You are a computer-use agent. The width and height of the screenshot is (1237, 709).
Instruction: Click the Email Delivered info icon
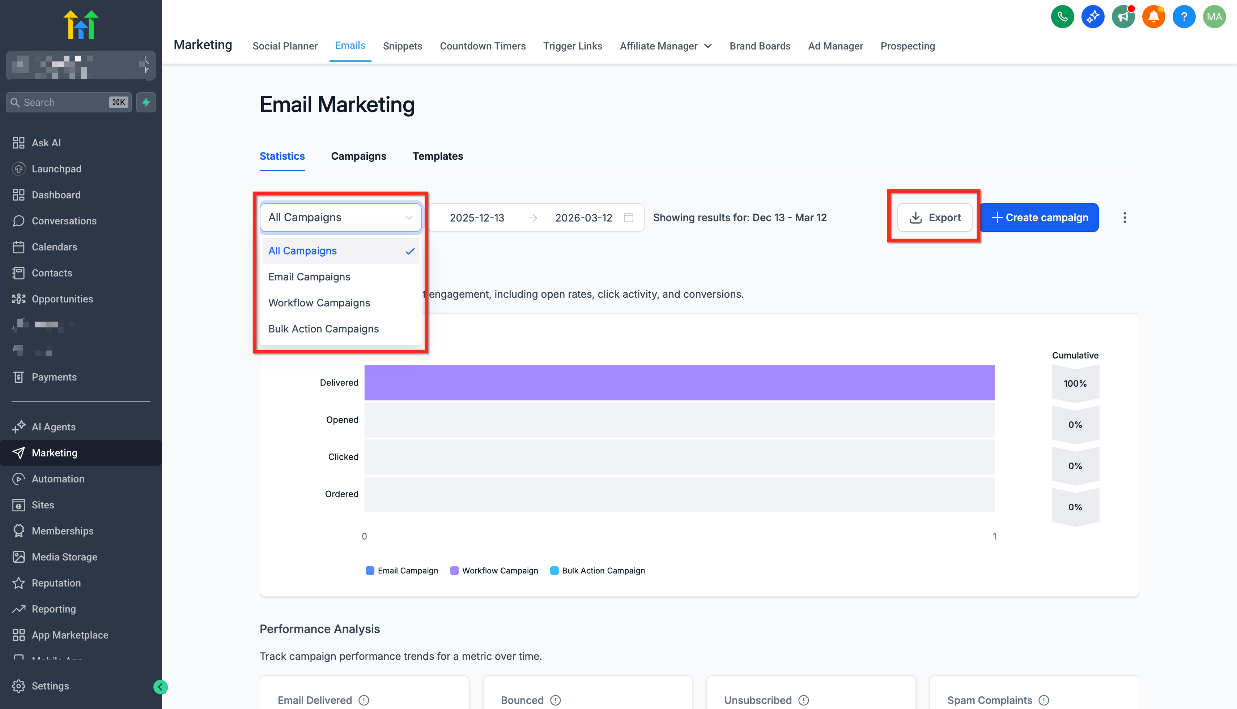[364, 700]
